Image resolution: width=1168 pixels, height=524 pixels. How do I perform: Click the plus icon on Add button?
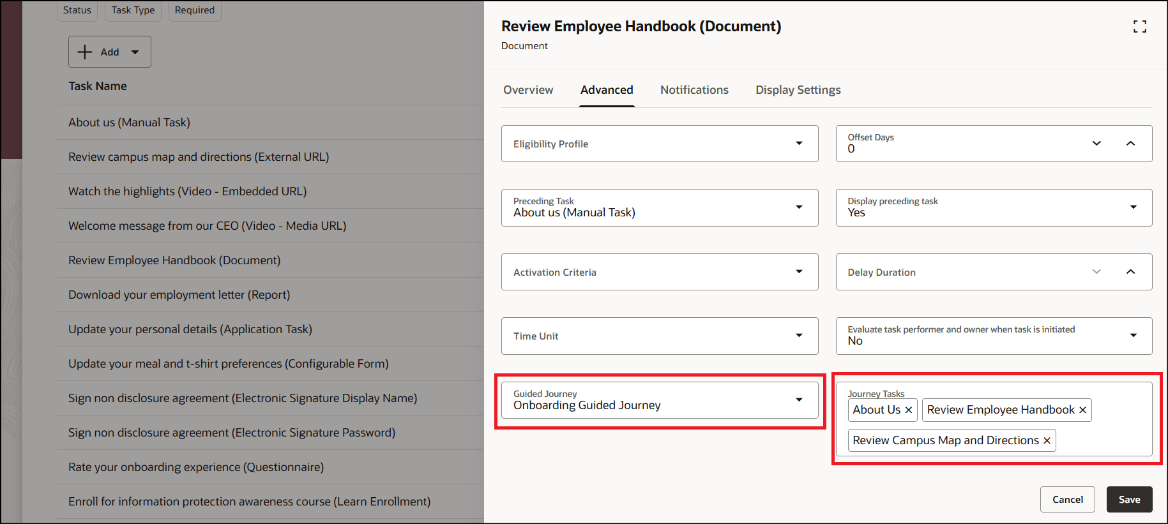85,52
